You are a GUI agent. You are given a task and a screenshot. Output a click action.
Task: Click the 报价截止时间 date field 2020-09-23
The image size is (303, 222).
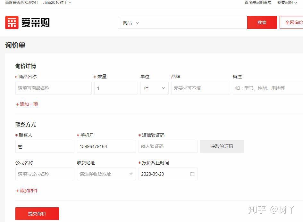[x=168, y=174]
